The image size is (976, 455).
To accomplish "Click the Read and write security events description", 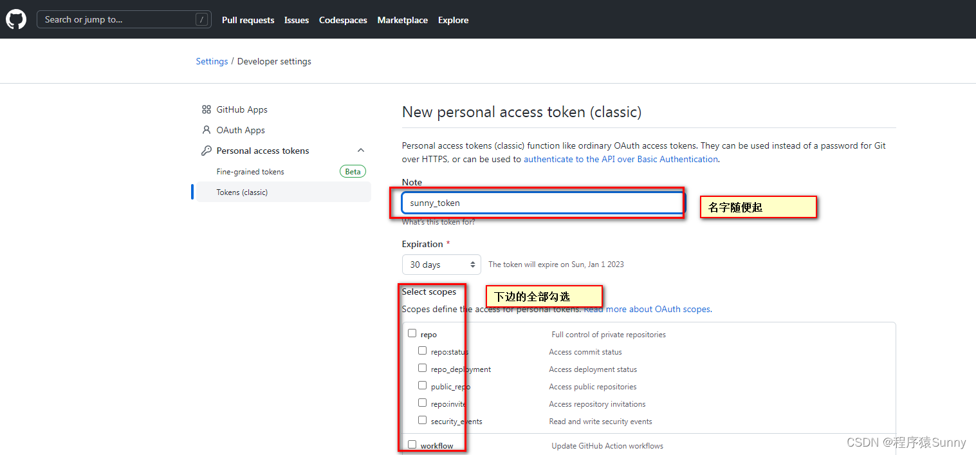I will pos(600,422).
